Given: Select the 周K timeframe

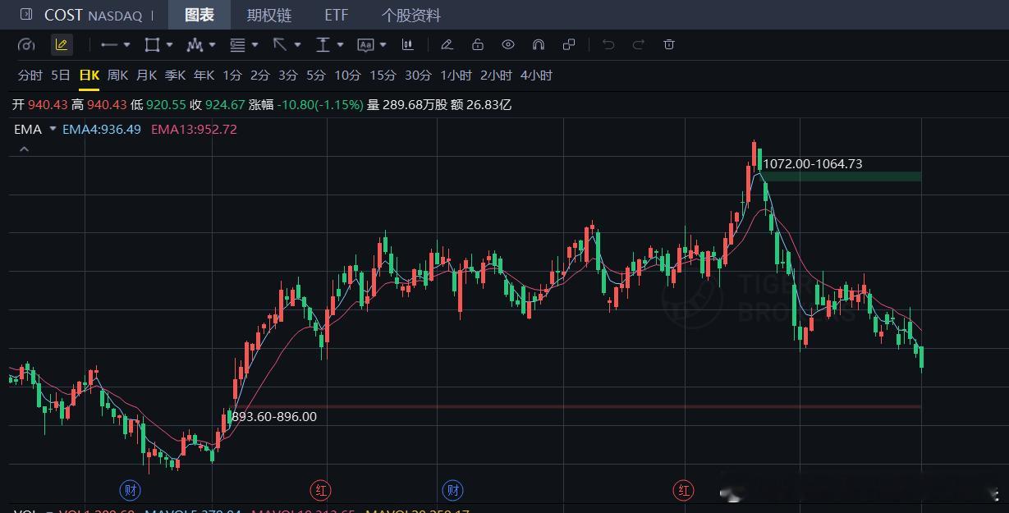Looking at the screenshot, I should (x=117, y=75).
